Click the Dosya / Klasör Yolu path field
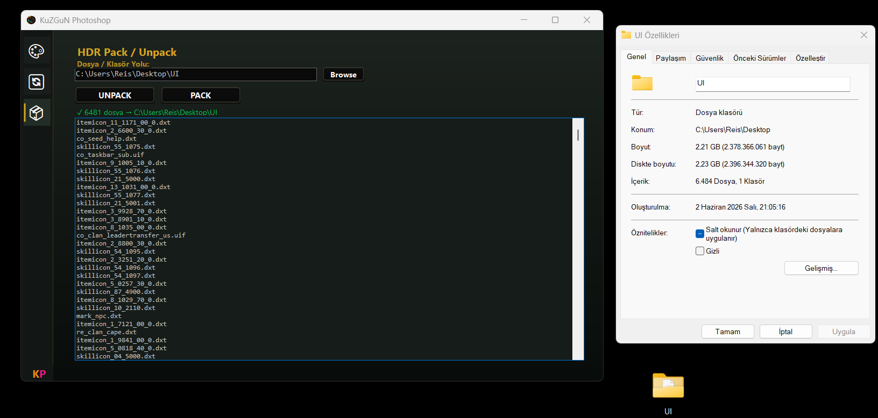This screenshot has height=418, width=878. [x=196, y=74]
